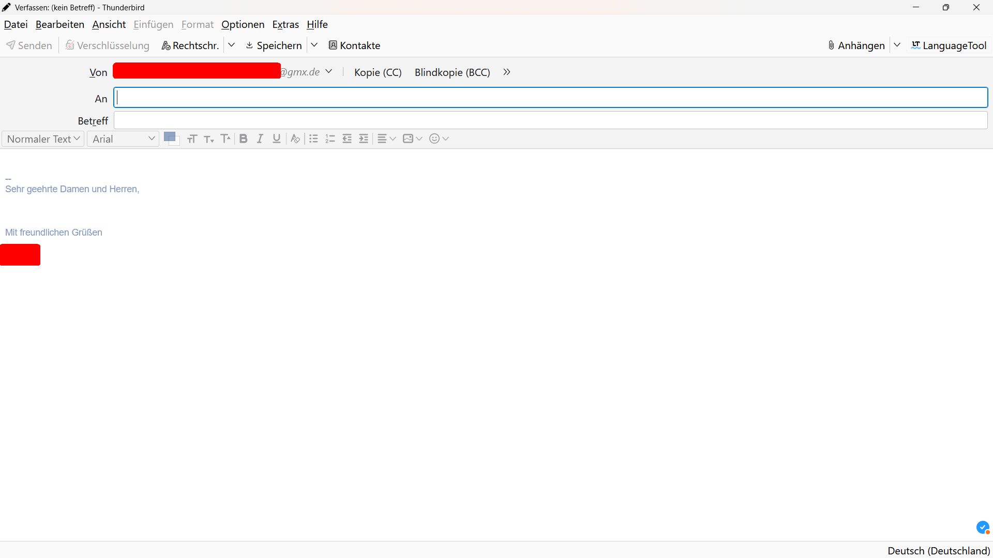This screenshot has height=558, width=993.
Task: Toggle bold text formatting
Action: click(243, 138)
